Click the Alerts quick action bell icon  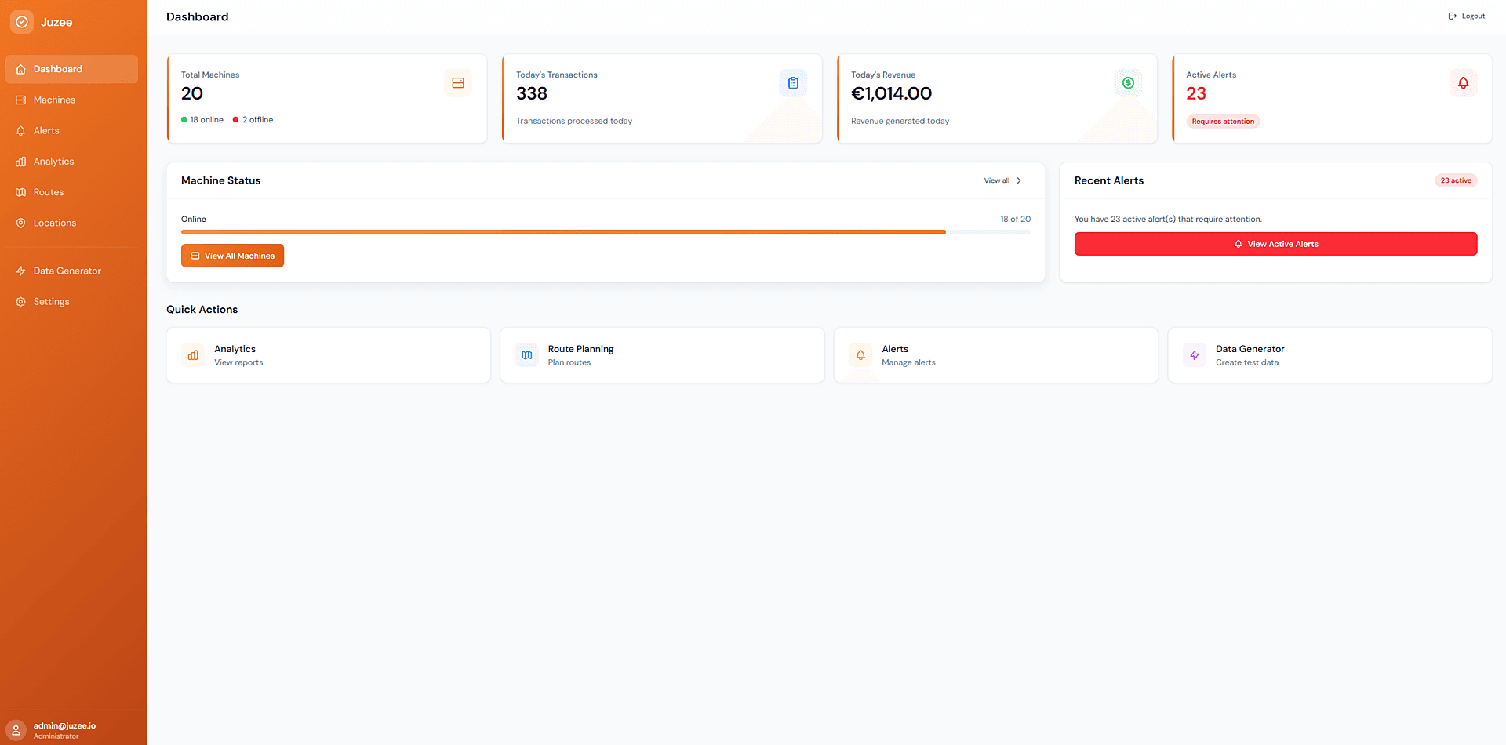tap(860, 355)
